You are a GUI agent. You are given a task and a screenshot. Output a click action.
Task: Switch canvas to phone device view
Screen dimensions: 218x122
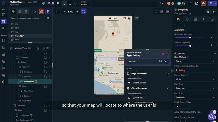(64, 3)
